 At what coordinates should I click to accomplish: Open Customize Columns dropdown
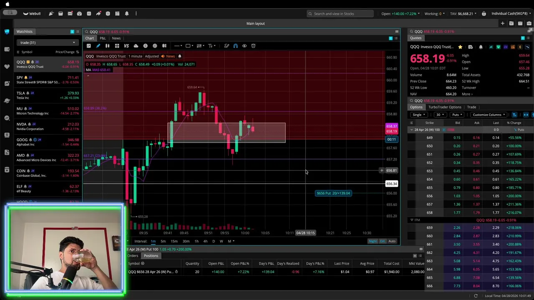coord(489,115)
